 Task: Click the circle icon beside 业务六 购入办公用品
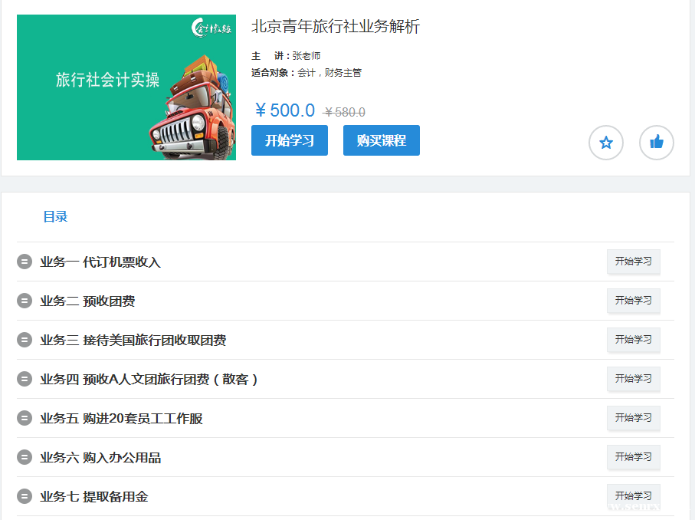click(x=25, y=458)
